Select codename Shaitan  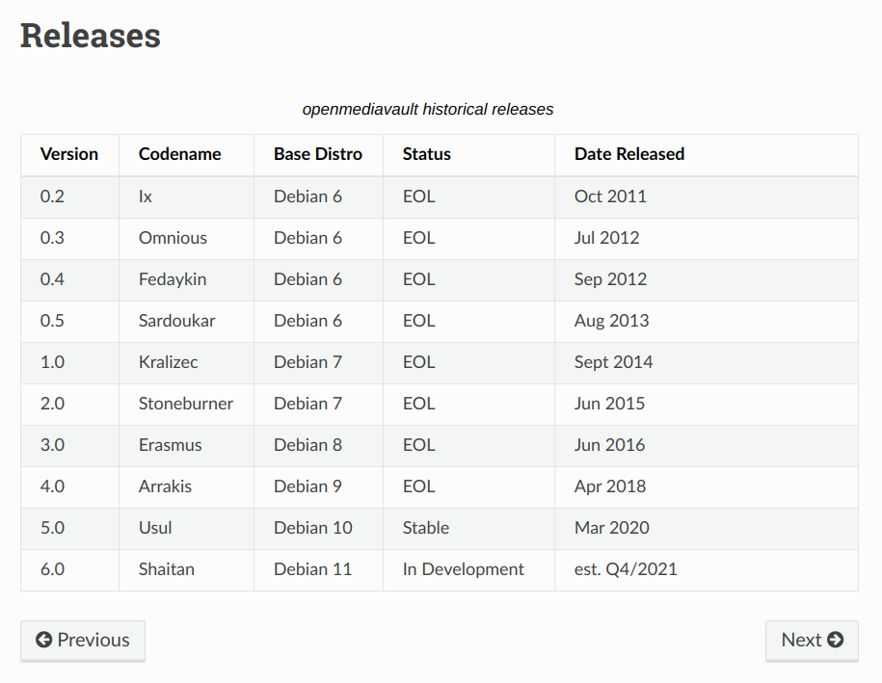click(167, 569)
